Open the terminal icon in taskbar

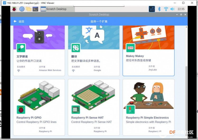[x=35, y=9]
